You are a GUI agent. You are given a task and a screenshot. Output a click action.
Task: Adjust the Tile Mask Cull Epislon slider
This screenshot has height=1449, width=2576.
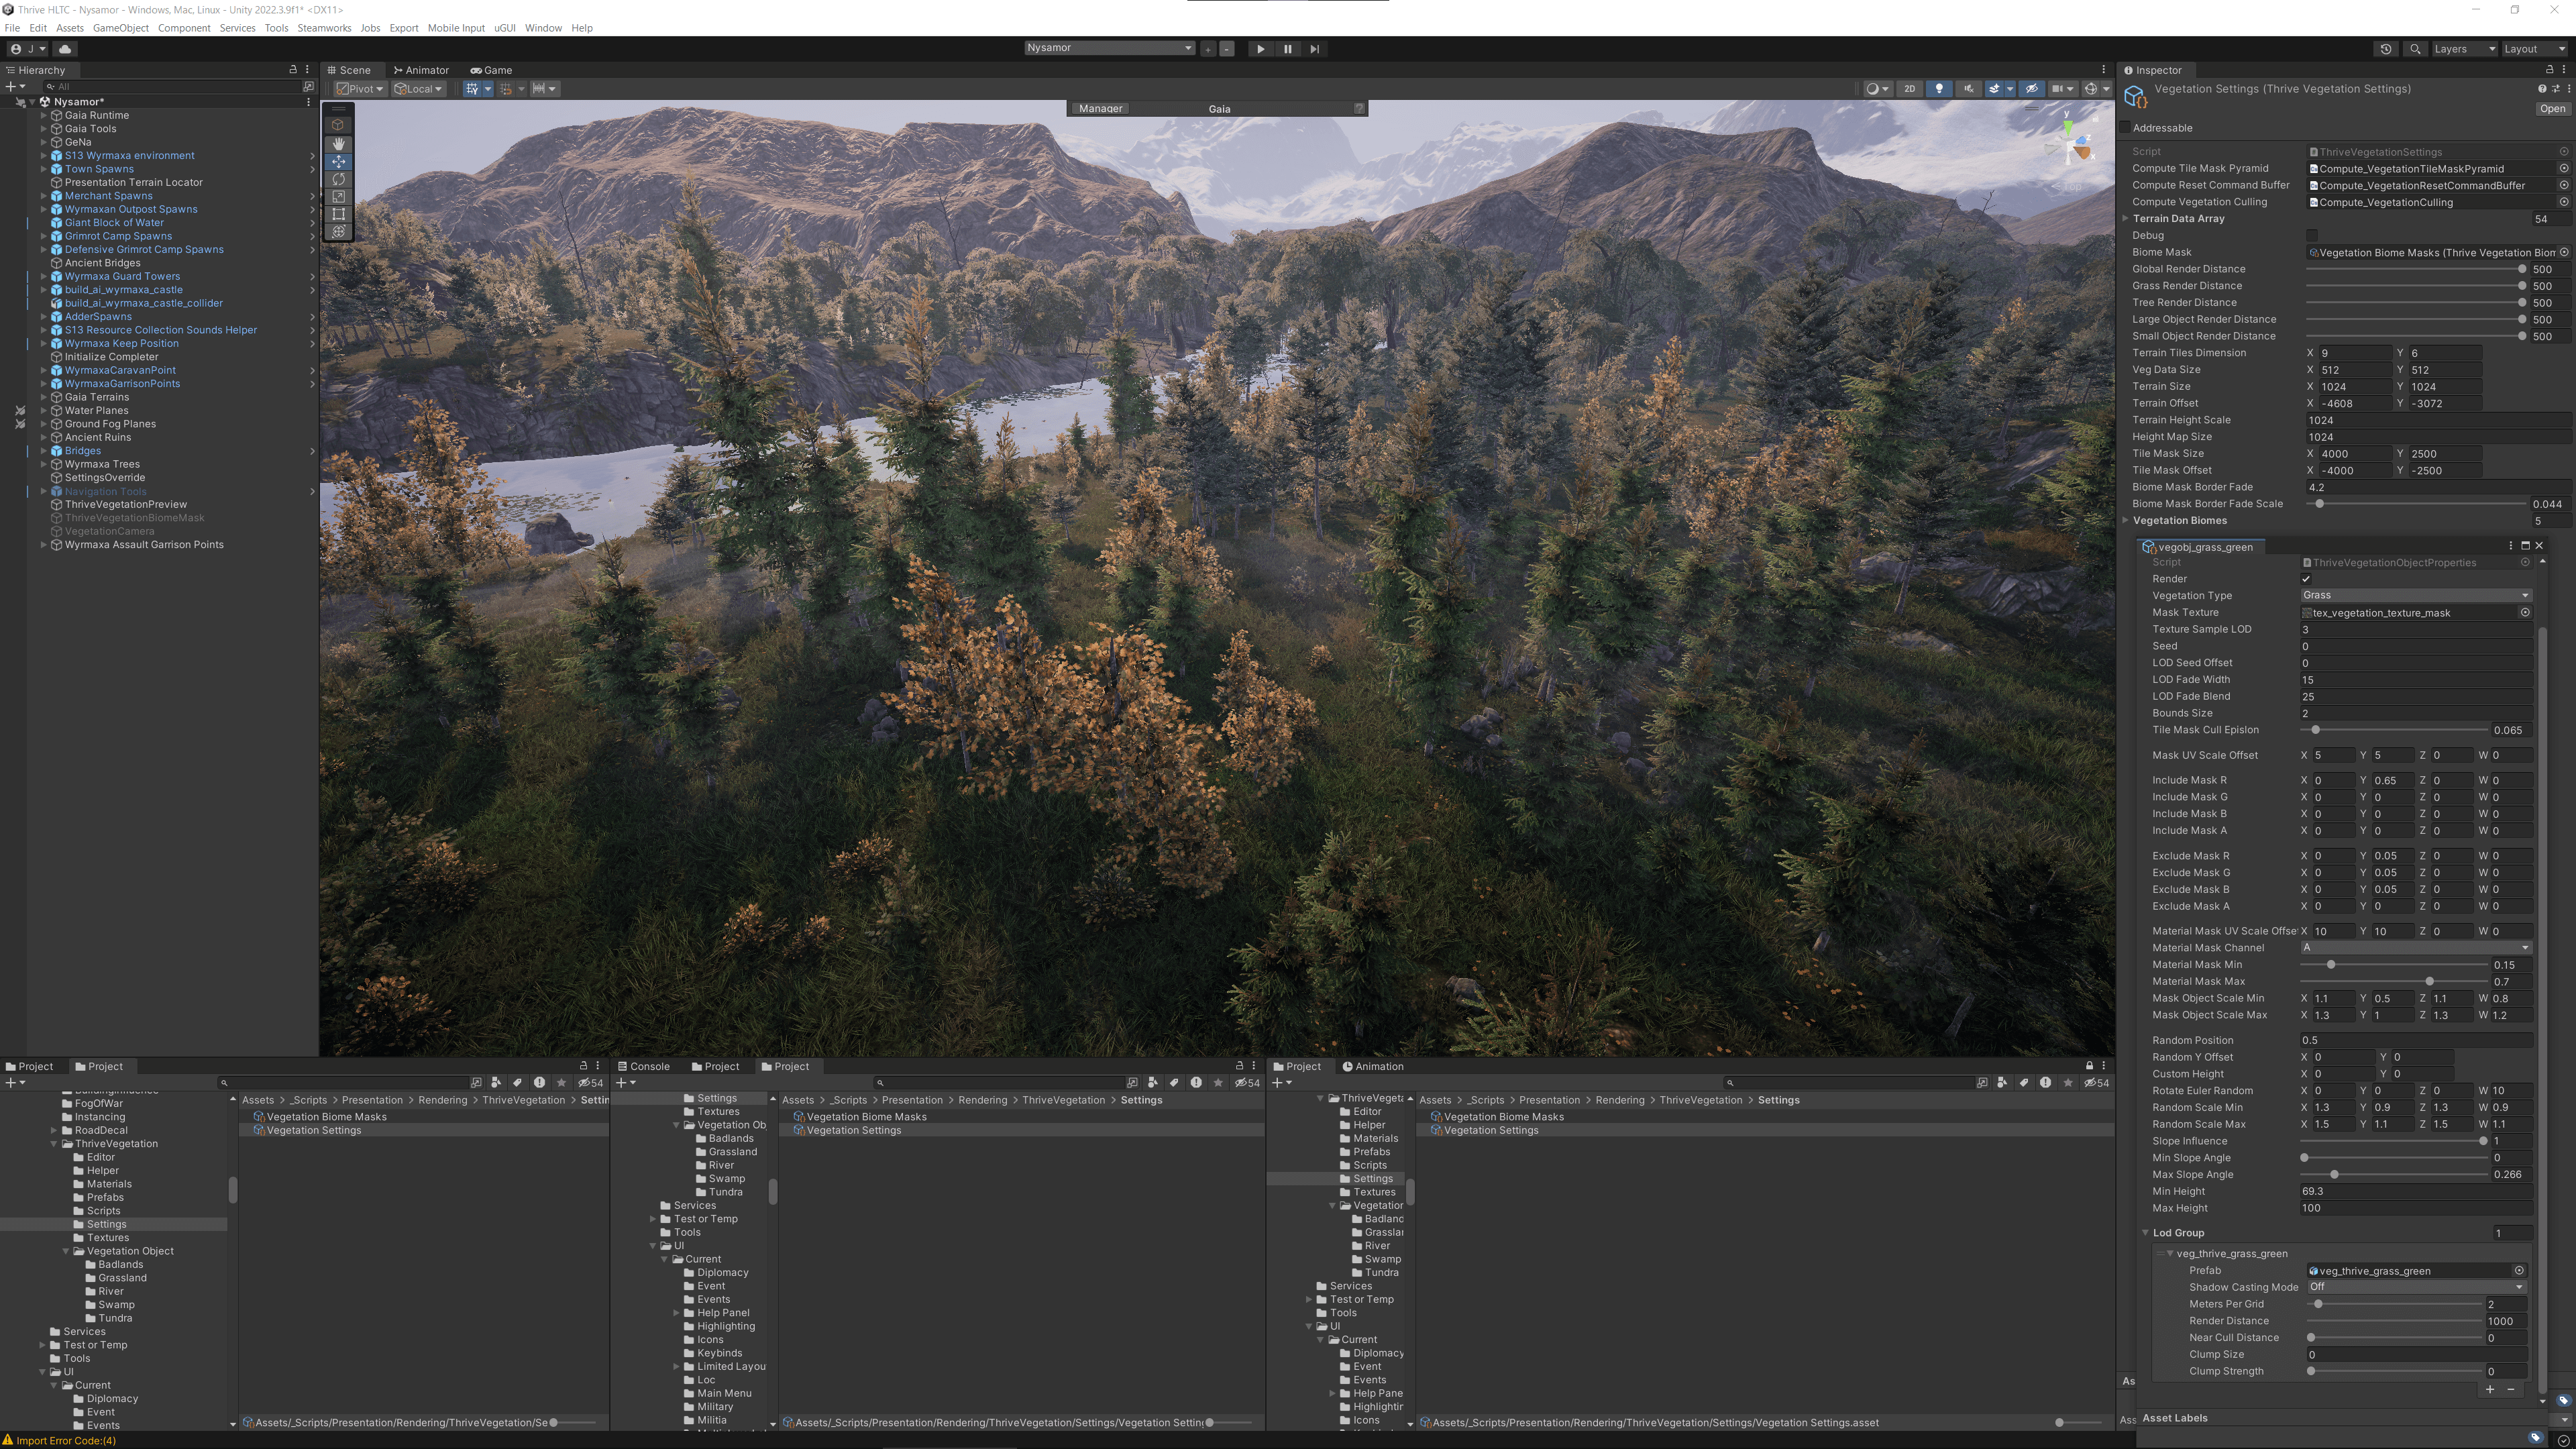(x=2394, y=730)
